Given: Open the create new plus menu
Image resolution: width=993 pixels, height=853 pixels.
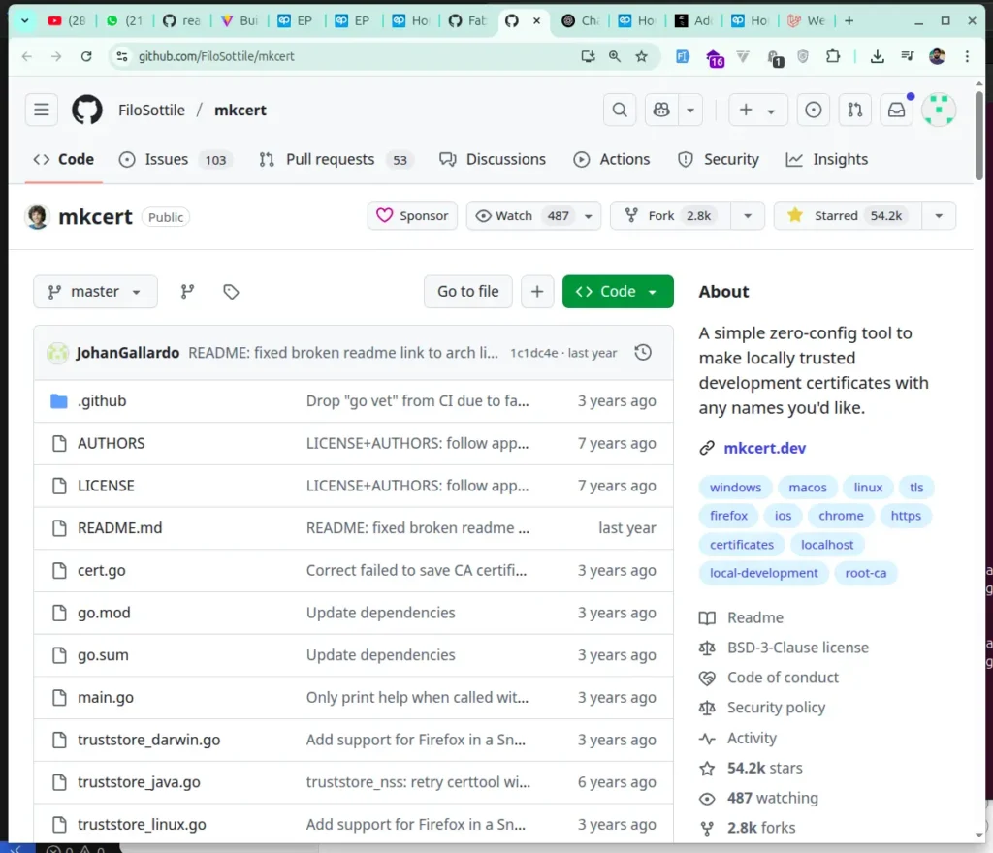Looking at the screenshot, I should (x=757, y=111).
